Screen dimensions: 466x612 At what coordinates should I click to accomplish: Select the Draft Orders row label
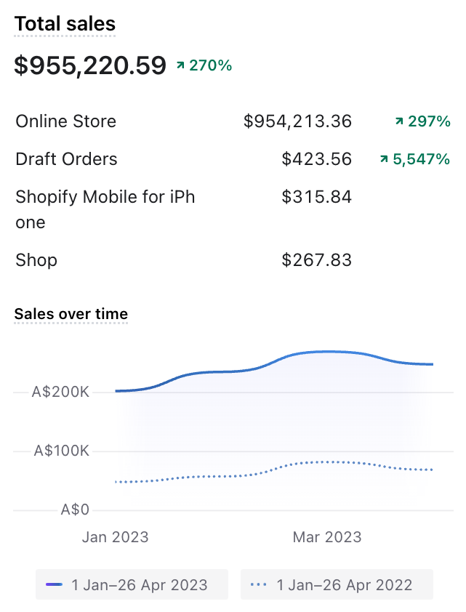pyautogui.click(x=66, y=159)
